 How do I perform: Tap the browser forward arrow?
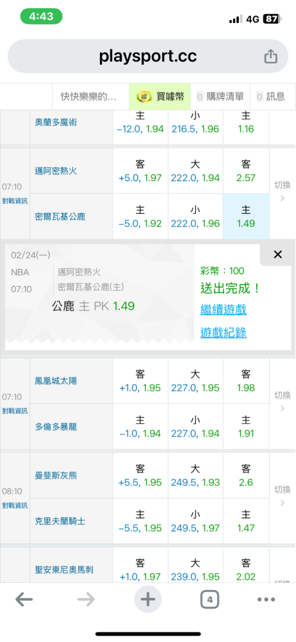pos(86,600)
